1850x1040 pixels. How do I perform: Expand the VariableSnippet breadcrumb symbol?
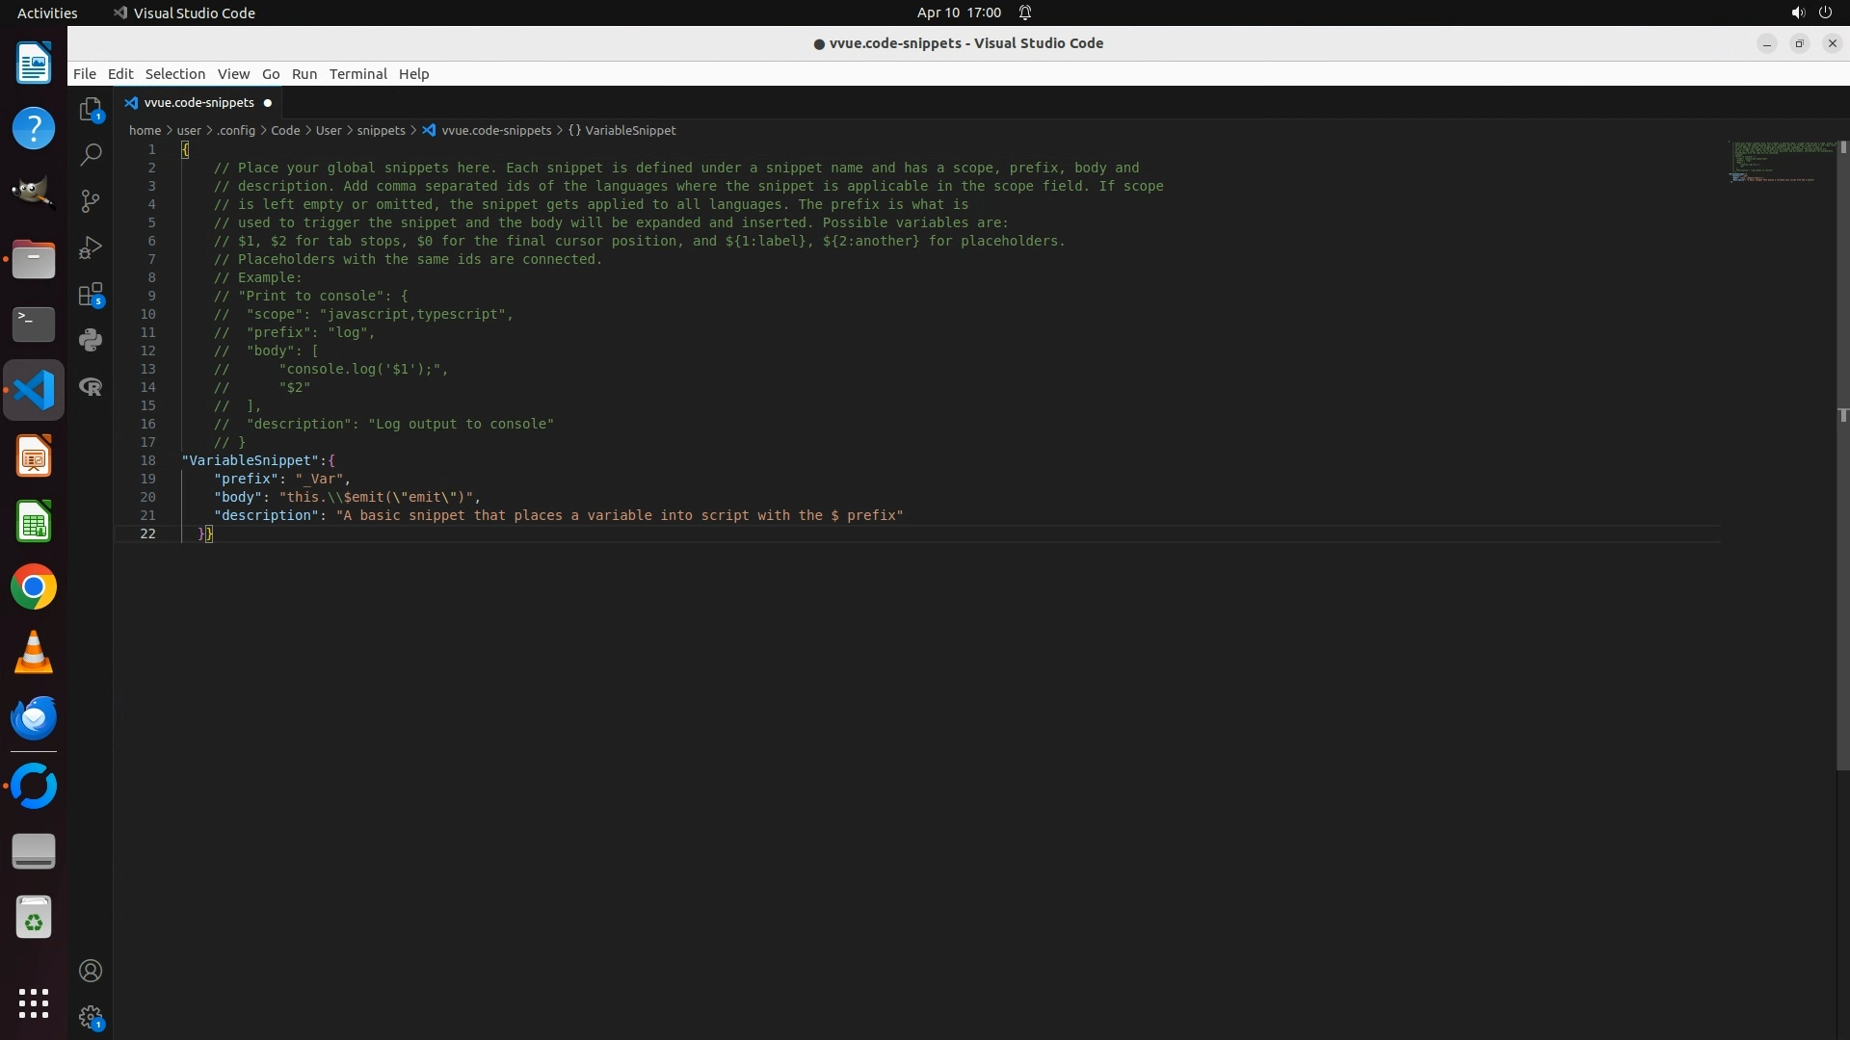pos(629,130)
